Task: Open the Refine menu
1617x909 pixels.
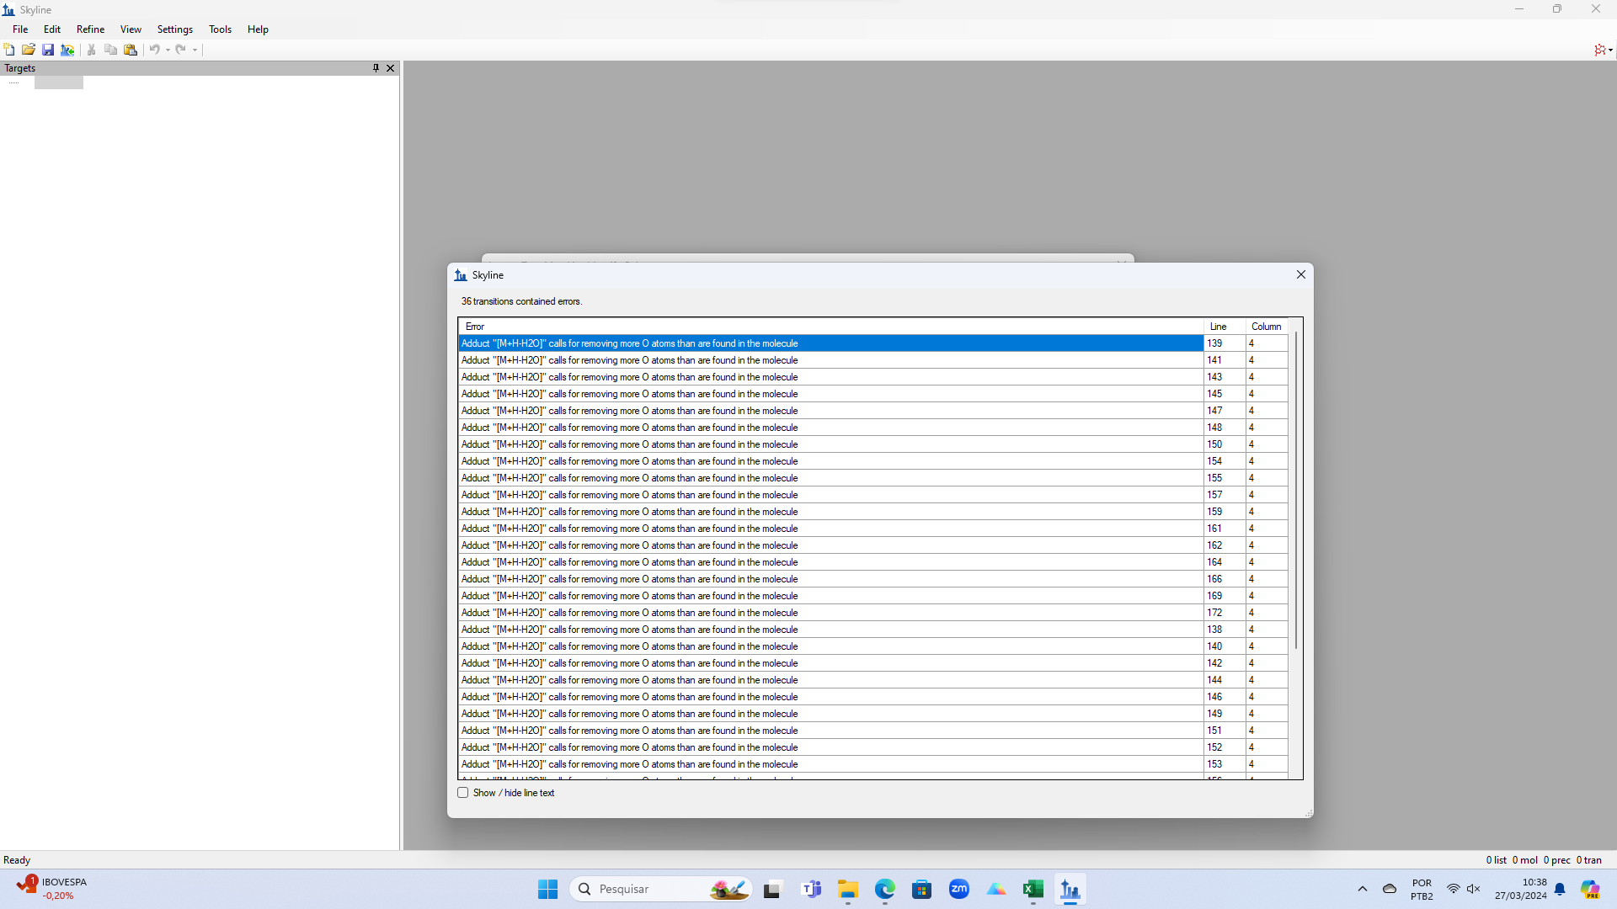Action: point(90,29)
